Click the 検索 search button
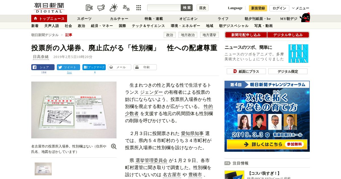Viewport: 341px width, 179px height. point(187,8)
